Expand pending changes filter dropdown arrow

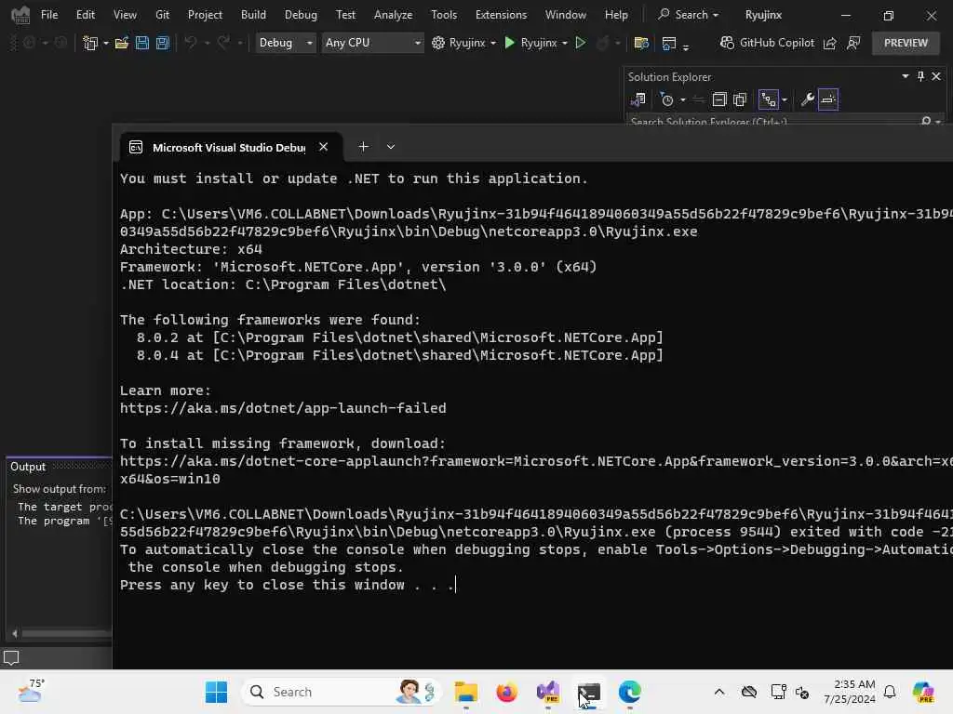pyautogui.click(x=682, y=100)
